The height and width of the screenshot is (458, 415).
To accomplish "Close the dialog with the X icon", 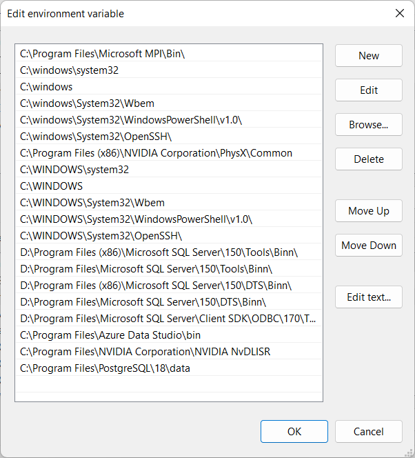I will [x=400, y=13].
